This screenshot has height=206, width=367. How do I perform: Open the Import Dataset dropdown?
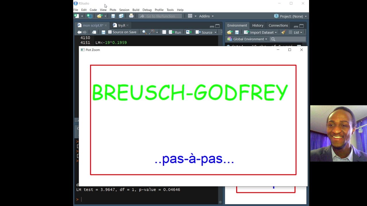[260, 32]
